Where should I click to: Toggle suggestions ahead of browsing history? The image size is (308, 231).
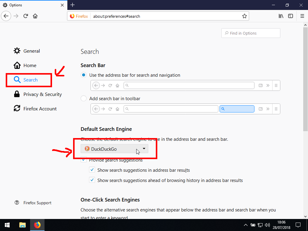point(92,180)
